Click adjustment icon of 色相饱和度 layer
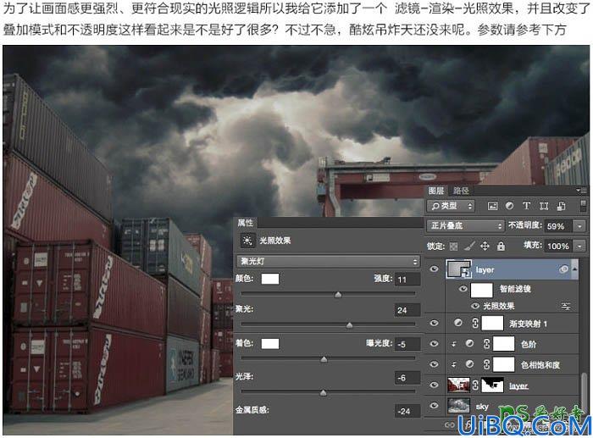Screen dimensions: 593x438 [x=469, y=364]
